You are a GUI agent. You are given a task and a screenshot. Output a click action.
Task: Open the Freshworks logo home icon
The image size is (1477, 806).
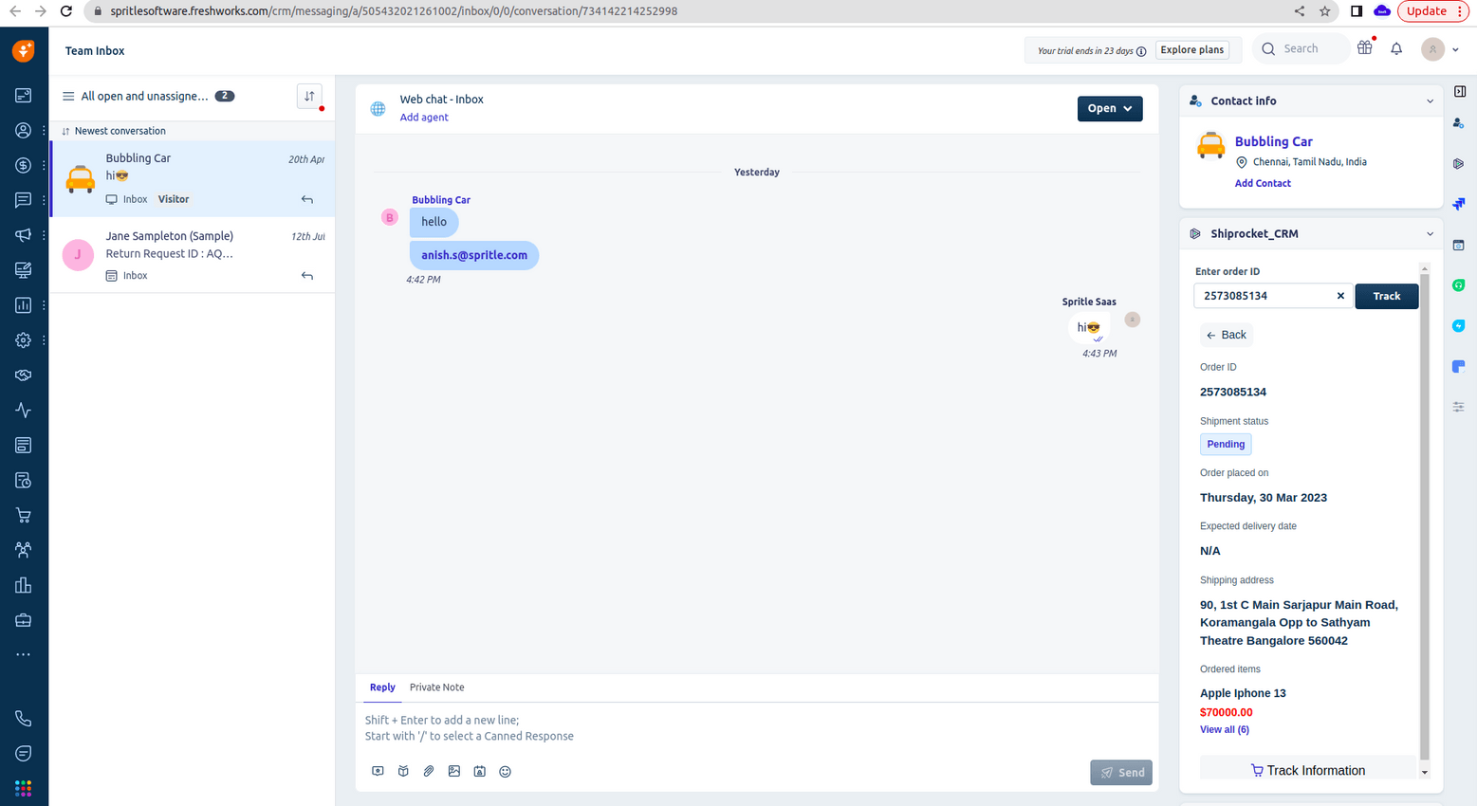[24, 50]
